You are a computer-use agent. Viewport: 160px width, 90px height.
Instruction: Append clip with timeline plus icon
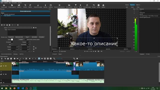point(14,58)
